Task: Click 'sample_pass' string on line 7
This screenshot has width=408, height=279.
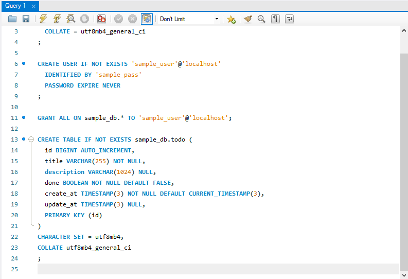Action: [x=118, y=75]
